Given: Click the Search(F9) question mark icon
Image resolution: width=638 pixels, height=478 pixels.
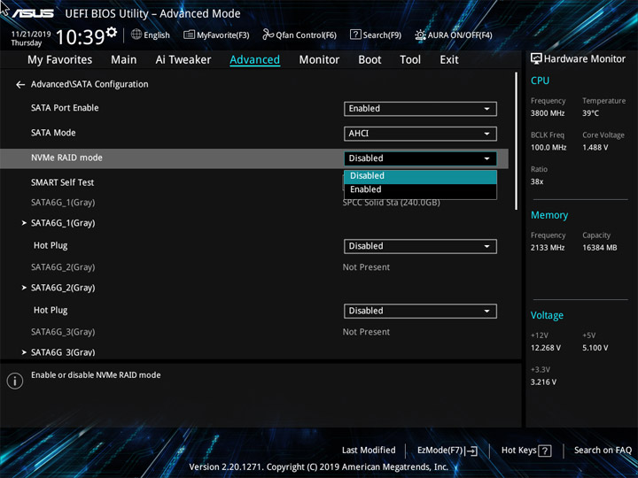Looking at the screenshot, I should click(x=355, y=35).
